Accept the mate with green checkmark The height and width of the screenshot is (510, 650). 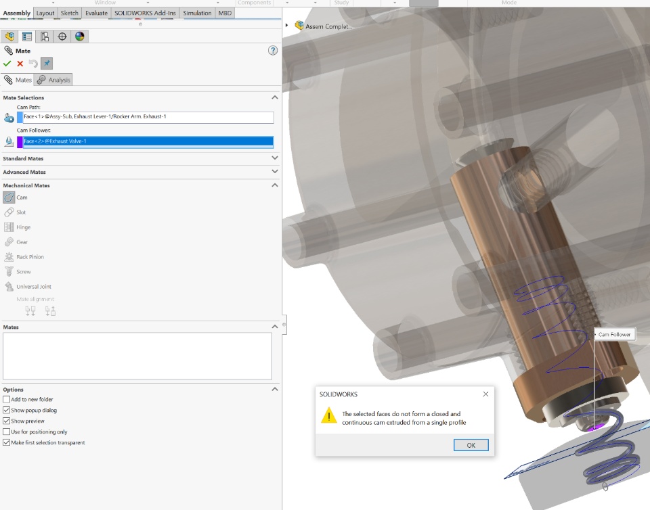(7, 64)
